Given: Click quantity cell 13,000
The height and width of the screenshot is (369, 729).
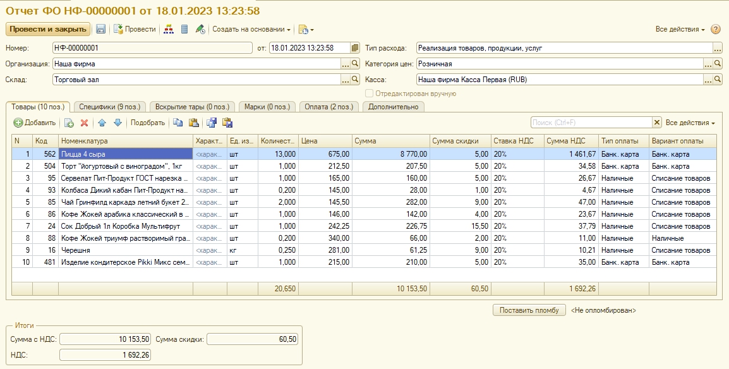Looking at the screenshot, I should pyautogui.click(x=278, y=154).
